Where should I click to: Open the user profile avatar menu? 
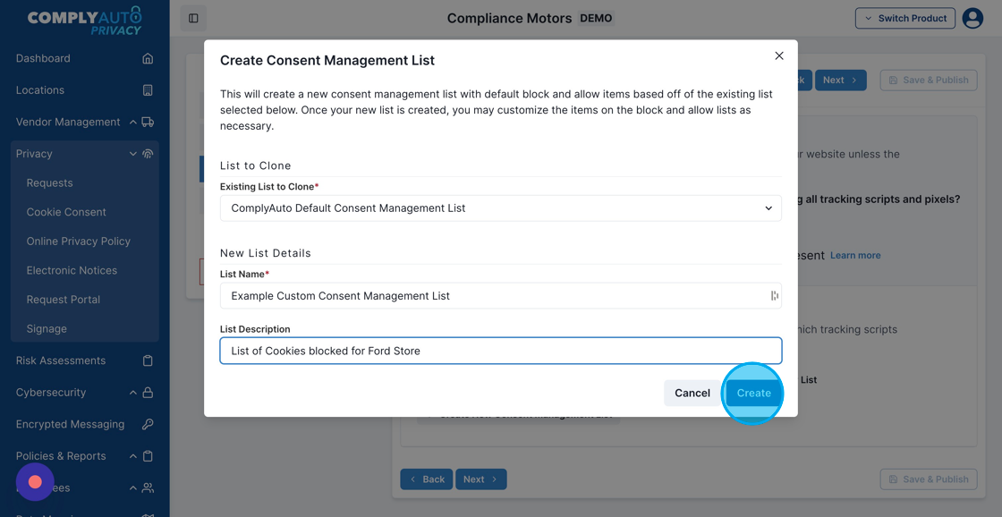[x=972, y=19]
